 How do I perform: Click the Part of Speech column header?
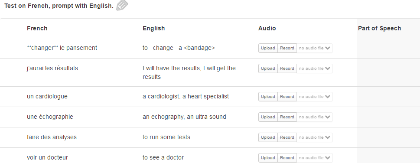(379, 29)
